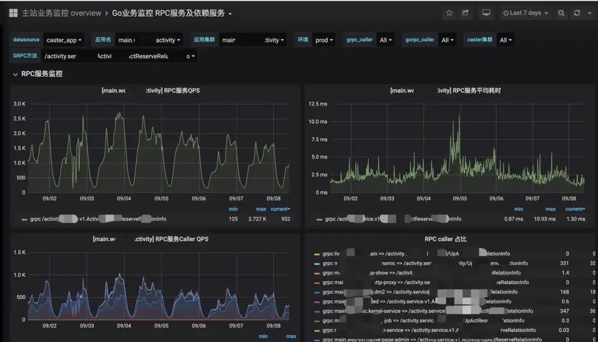Click the 09/05 label on 平均耗时 chart
This screenshot has width=598, height=342.
tap(460, 198)
